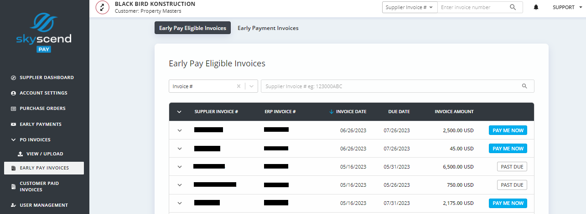Click the expand/collapse sidebar arrow icon
Image resolution: width=586 pixels, height=214 pixels.
tap(102, 7)
